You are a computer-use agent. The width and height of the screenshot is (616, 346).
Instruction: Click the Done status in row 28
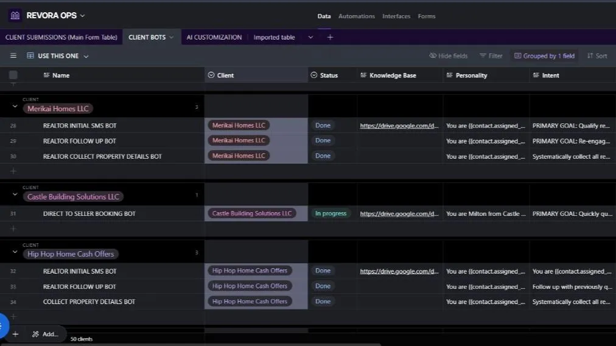(323, 125)
